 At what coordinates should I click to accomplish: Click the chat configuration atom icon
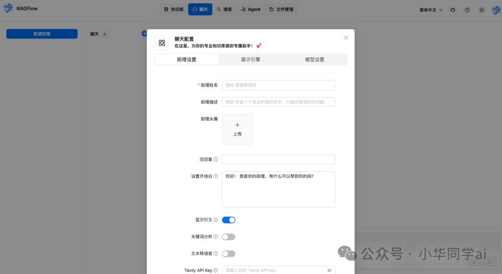pos(162,43)
